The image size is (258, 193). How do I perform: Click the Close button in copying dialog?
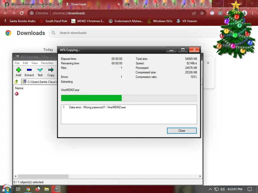click(x=182, y=131)
